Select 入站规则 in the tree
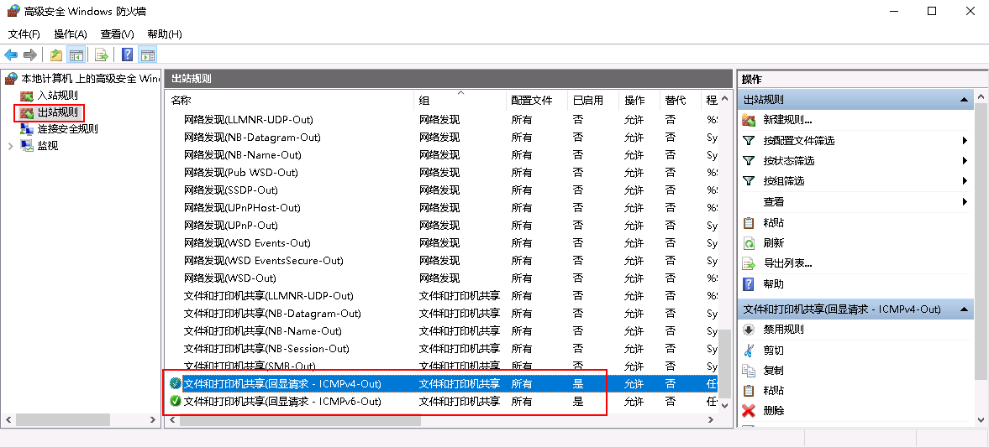This screenshot has height=447, width=989. pyautogui.click(x=57, y=96)
